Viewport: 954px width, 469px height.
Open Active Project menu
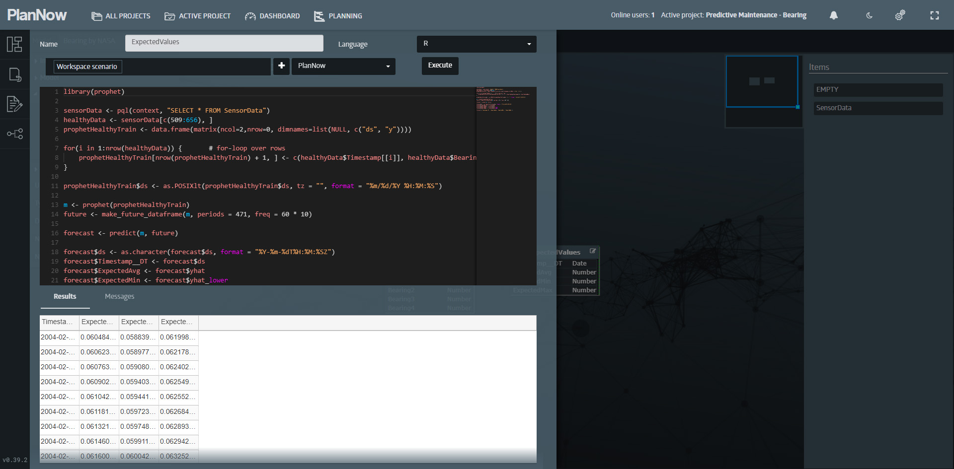pyautogui.click(x=198, y=16)
